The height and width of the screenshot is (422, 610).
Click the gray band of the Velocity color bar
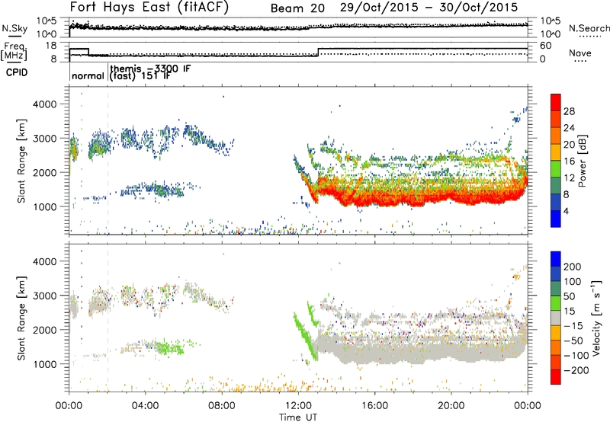[556, 318]
